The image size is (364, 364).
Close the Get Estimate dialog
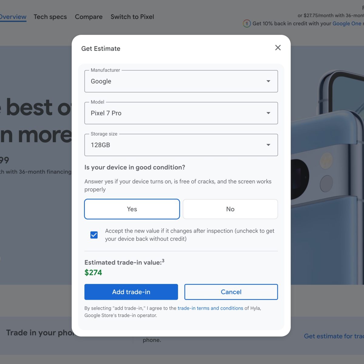(x=278, y=48)
